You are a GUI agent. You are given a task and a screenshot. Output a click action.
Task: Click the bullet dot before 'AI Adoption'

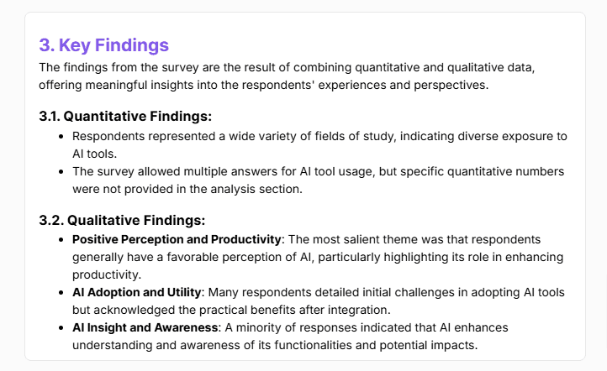(x=61, y=292)
